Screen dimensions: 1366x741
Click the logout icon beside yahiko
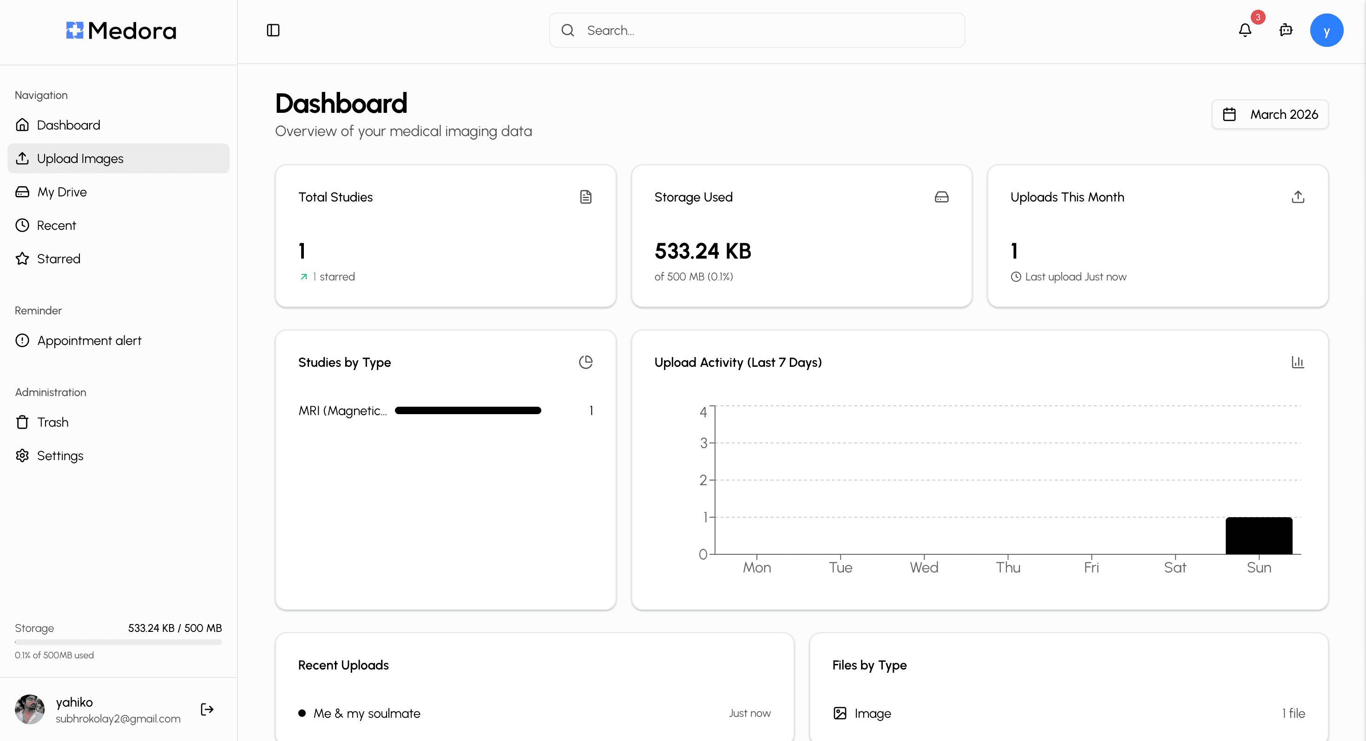point(207,709)
